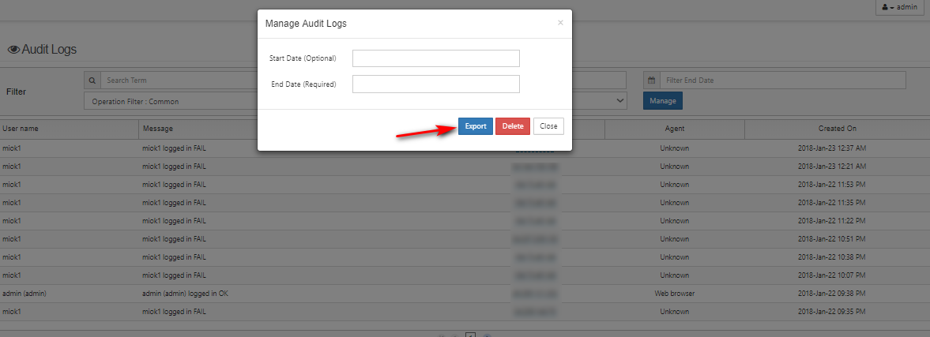Focus the End Date (Required) field
Screen dimensions: 930x337
[x=435, y=84]
